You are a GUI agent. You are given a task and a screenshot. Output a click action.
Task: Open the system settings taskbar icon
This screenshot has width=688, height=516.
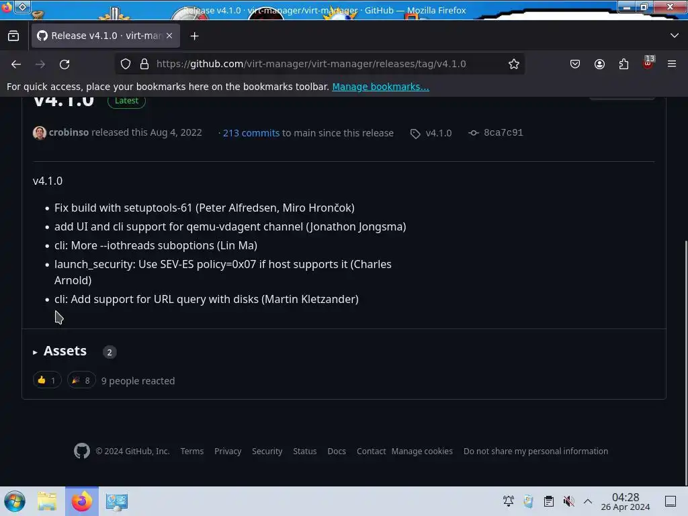[116, 501]
